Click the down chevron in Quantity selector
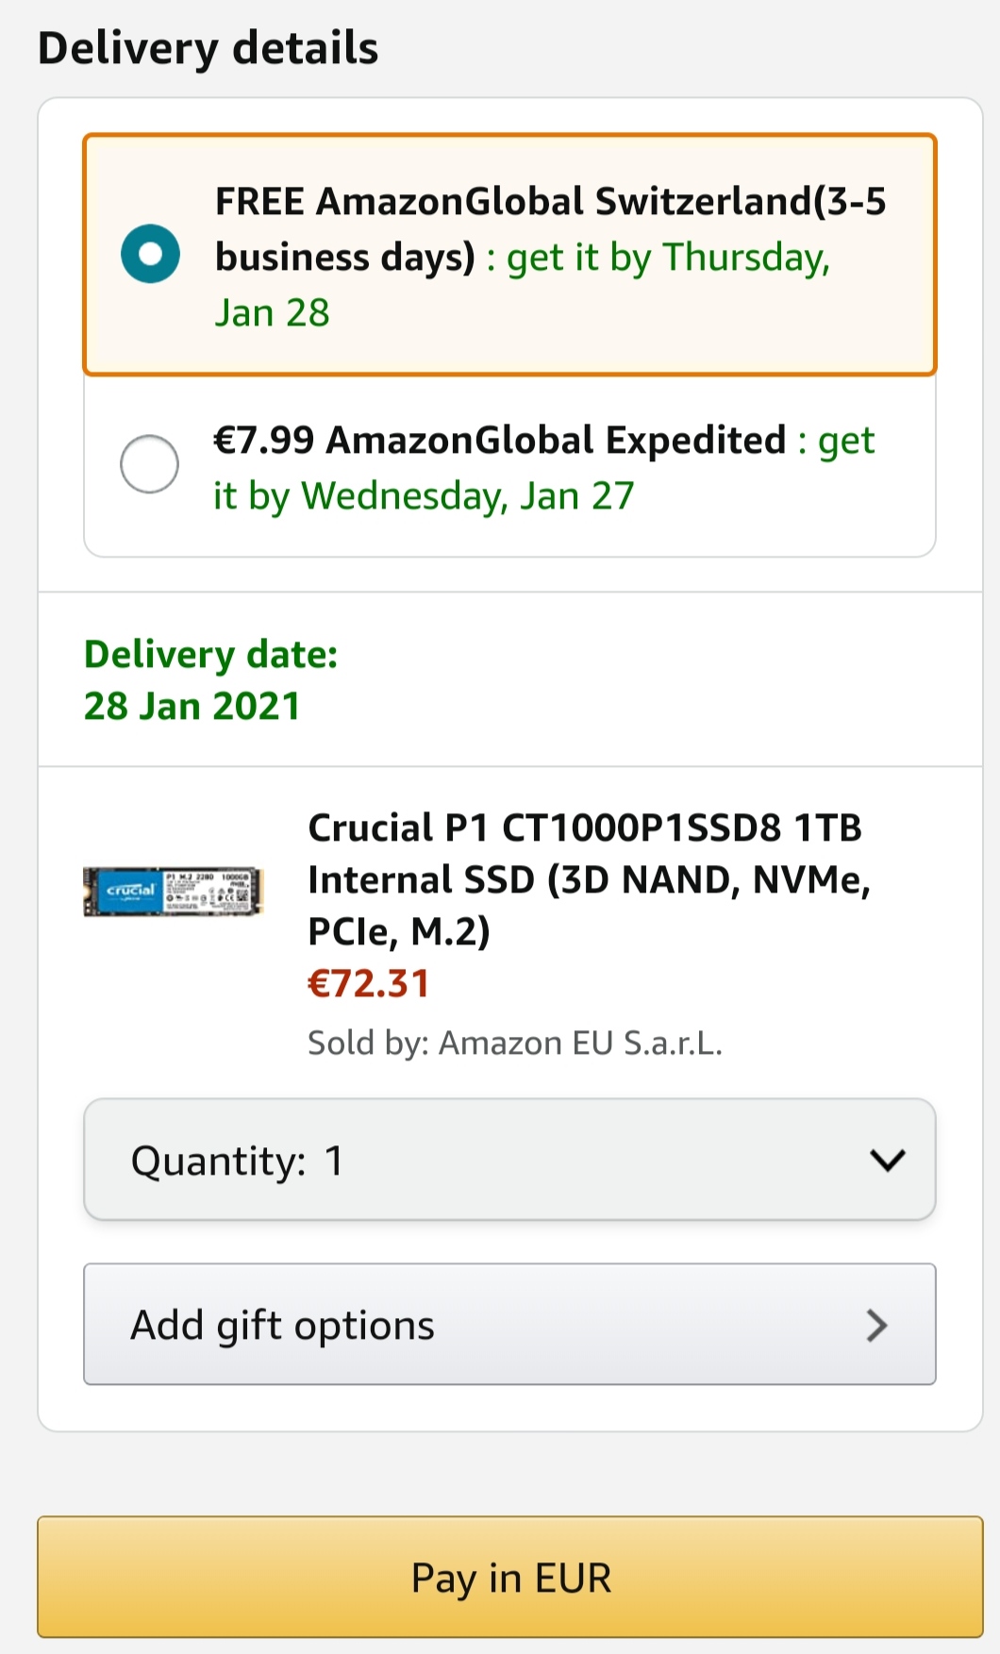 (x=887, y=1160)
